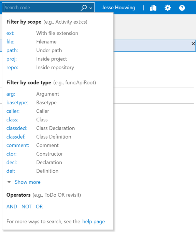
Task: Add the NOT operator
Action: [x=26, y=207]
